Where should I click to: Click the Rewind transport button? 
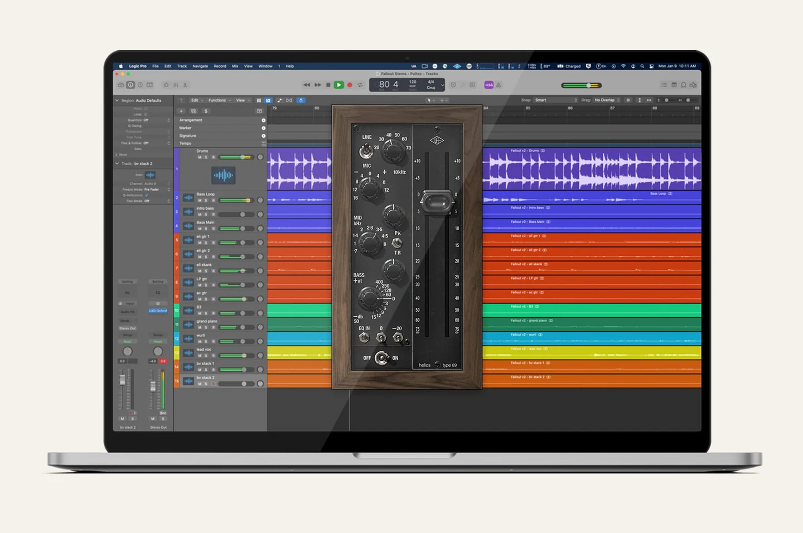click(x=306, y=85)
